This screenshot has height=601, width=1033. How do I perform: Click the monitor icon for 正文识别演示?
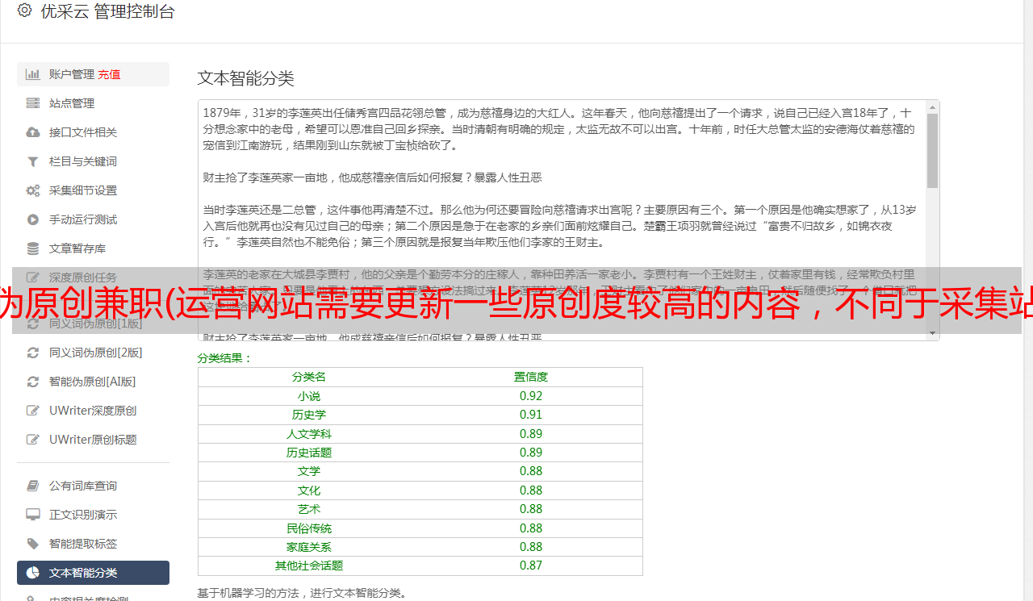[x=33, y=515]
